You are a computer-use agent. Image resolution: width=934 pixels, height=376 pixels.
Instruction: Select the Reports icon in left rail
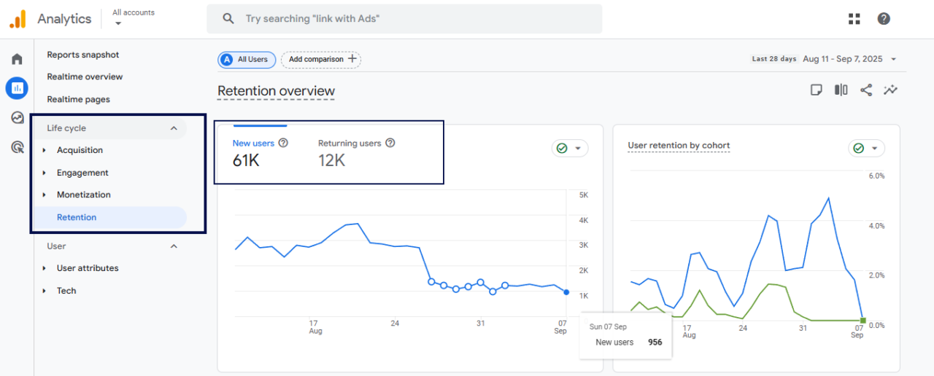(17, 88)
